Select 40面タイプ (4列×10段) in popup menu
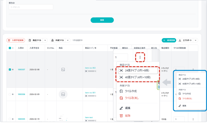207x123 pixels. [x=138, y=77]
